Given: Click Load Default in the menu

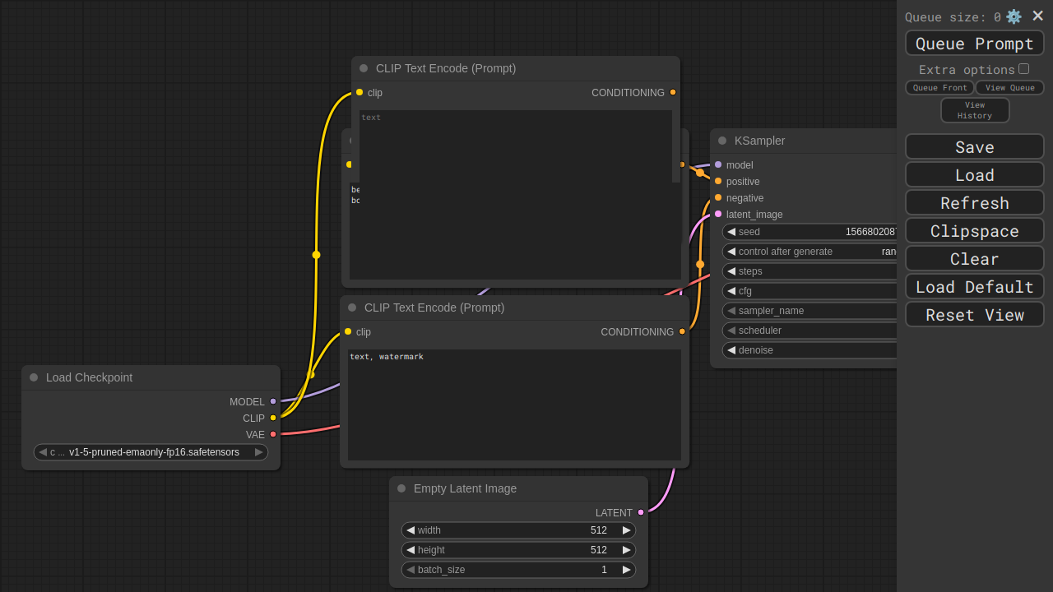Looking at the screenshot, I should (x=974, y=287).
